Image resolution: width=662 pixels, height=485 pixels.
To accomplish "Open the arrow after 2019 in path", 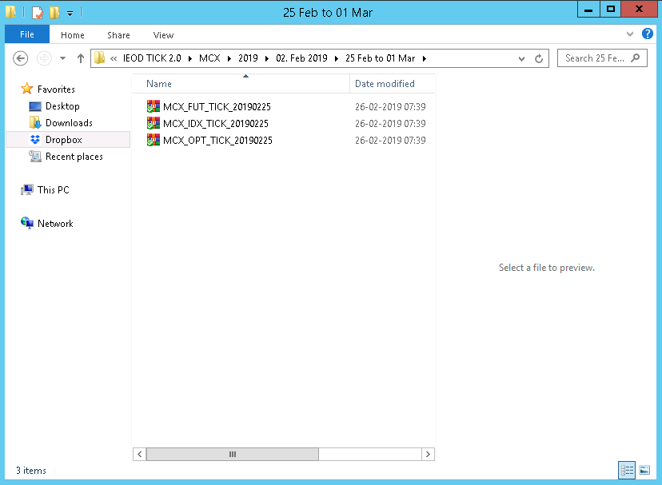I will pyautogui.click(x=267, y=58).
